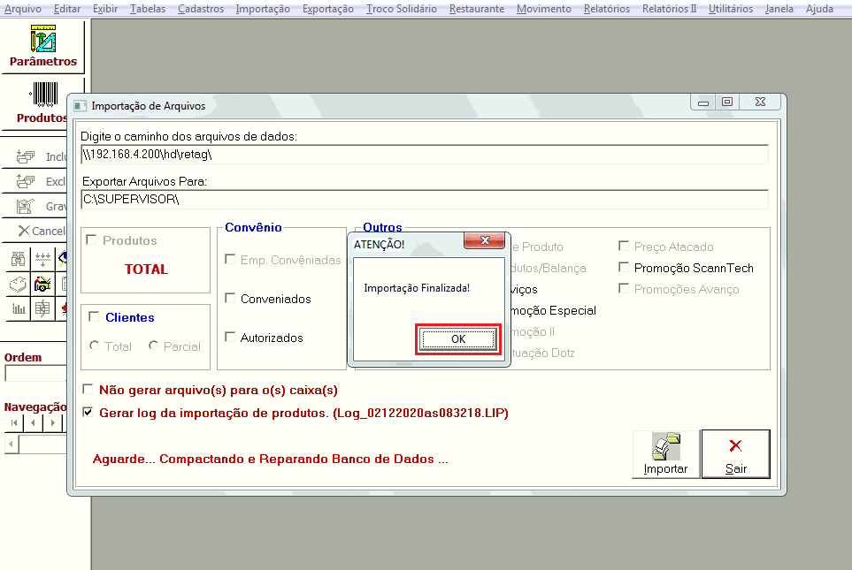The image size is (852, 570).
Task: Open the Parâmetros toolbar icon
Action: (42, 46)
